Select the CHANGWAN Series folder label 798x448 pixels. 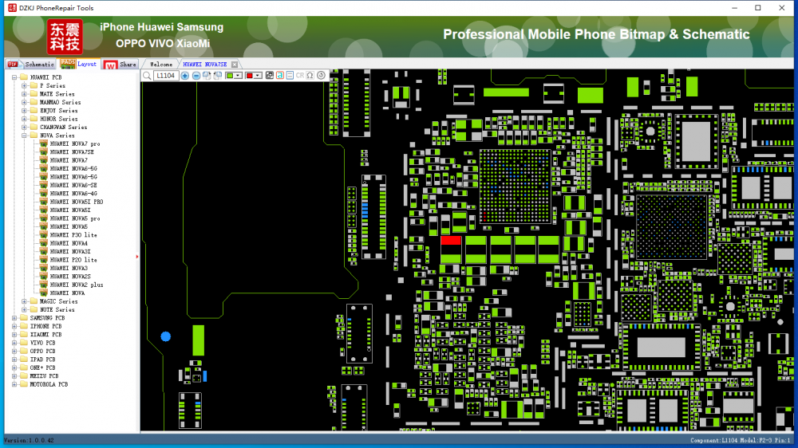click(63, 127)
